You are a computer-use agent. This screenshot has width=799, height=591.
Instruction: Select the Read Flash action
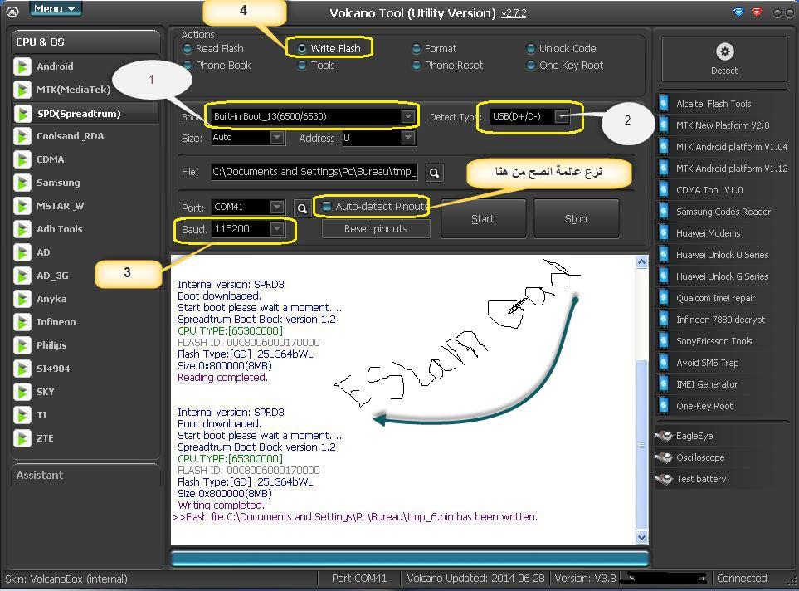coord(213,48)
